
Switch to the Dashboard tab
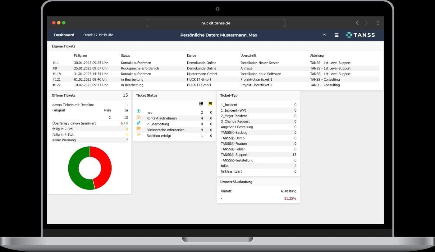pyautogui.click(x=64, y=35)
